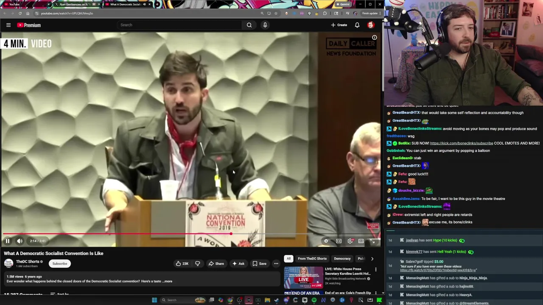
Task: Open the video player settings gear
Action: pyautogui.click(x=350, y=241)
